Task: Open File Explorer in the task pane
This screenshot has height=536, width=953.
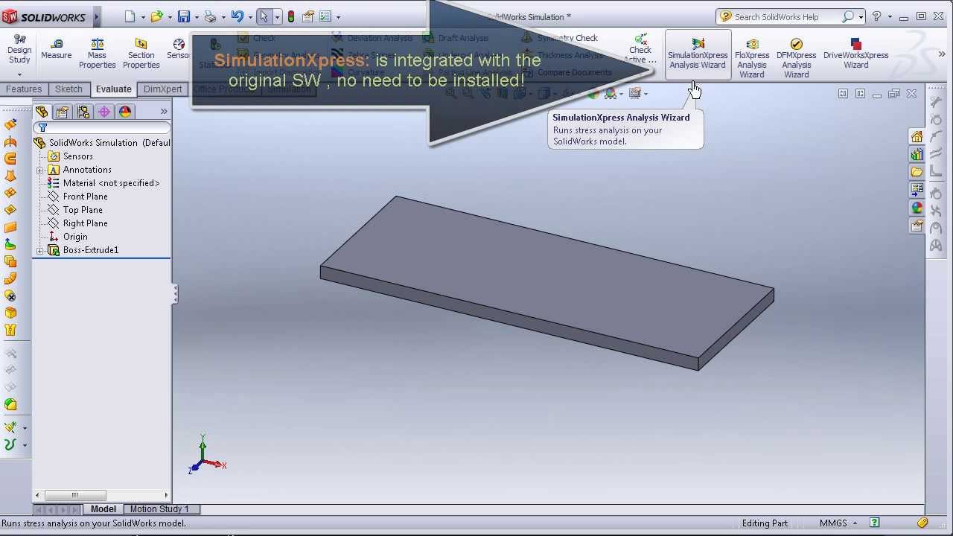Action: coord(917,172)
